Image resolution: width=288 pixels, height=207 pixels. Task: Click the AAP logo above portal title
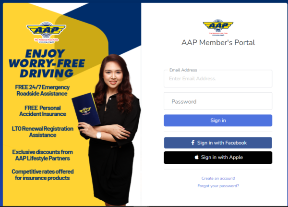218,27
